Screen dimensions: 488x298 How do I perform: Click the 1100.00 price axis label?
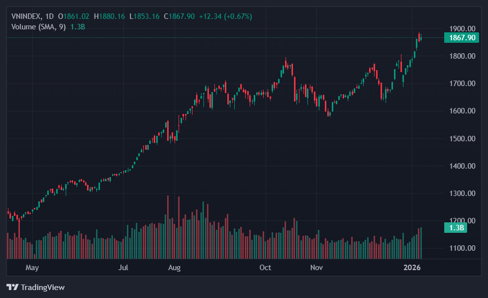[462, 248]
